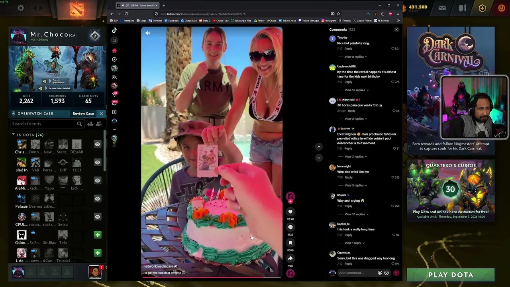Open the video's three-dot options menu
510x287 pixels.
click(276, 33)
